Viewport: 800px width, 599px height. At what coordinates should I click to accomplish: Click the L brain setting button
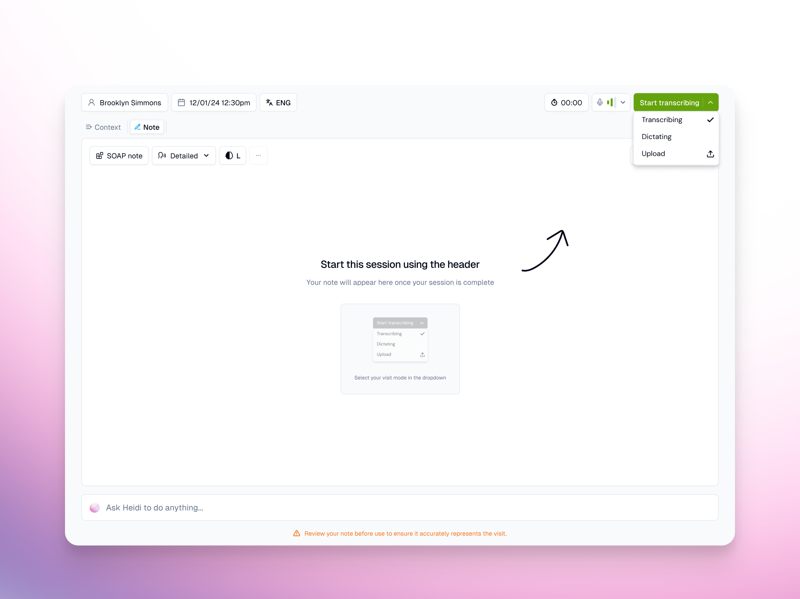click(233, 156)
